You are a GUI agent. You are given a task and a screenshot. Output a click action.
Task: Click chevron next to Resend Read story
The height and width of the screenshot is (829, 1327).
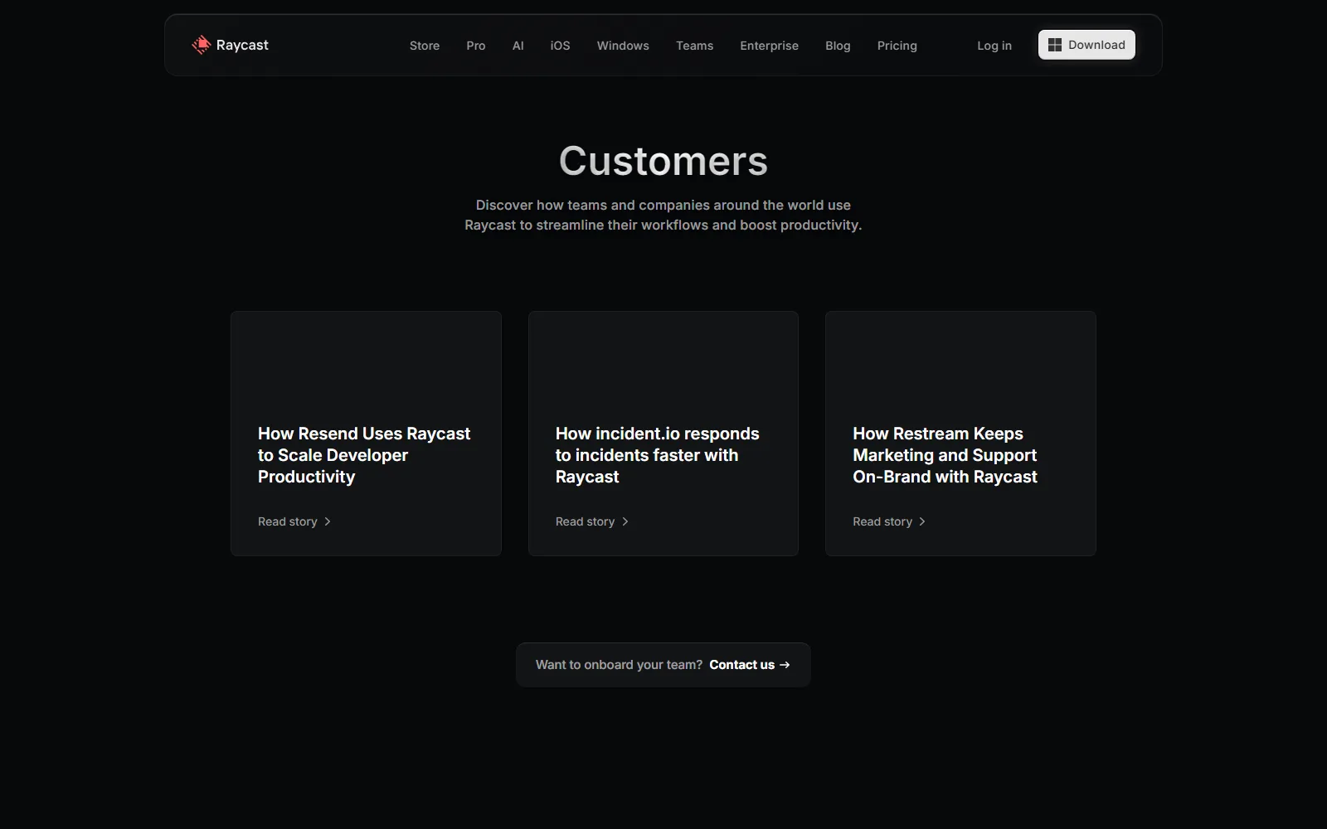[x=328, y=521]
